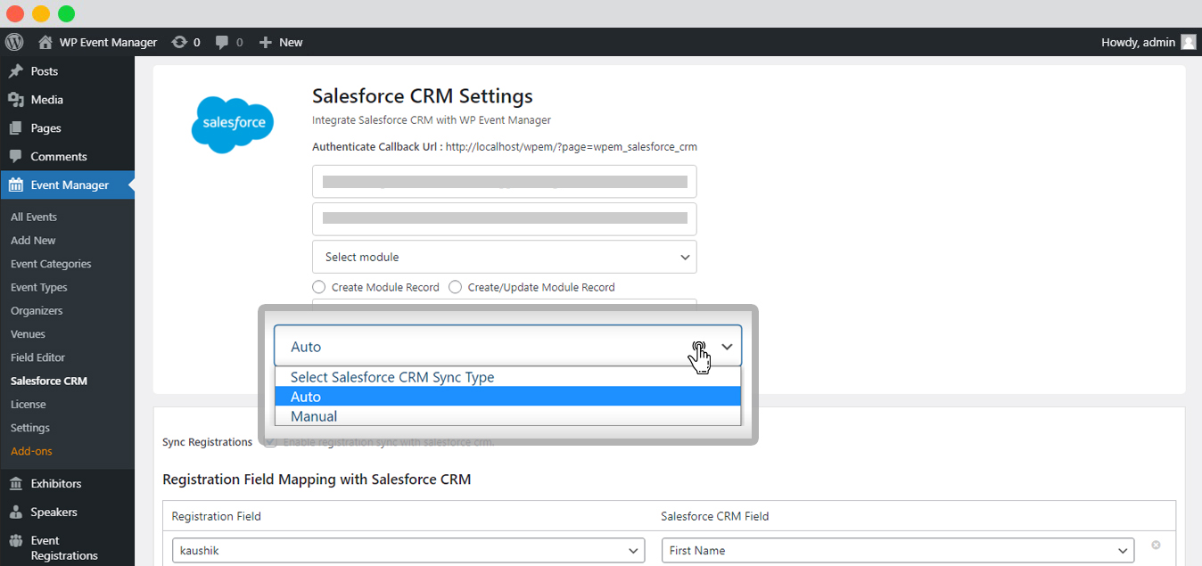Click the Media icon in sidebar
The height and width of the screenshot is (566, 1202).
pyautogui.click(x=16, y=100)
